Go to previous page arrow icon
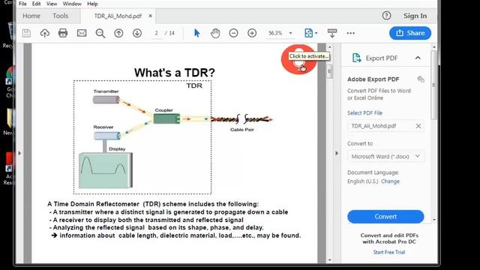The image size is (480, 270). click(118, 33)
